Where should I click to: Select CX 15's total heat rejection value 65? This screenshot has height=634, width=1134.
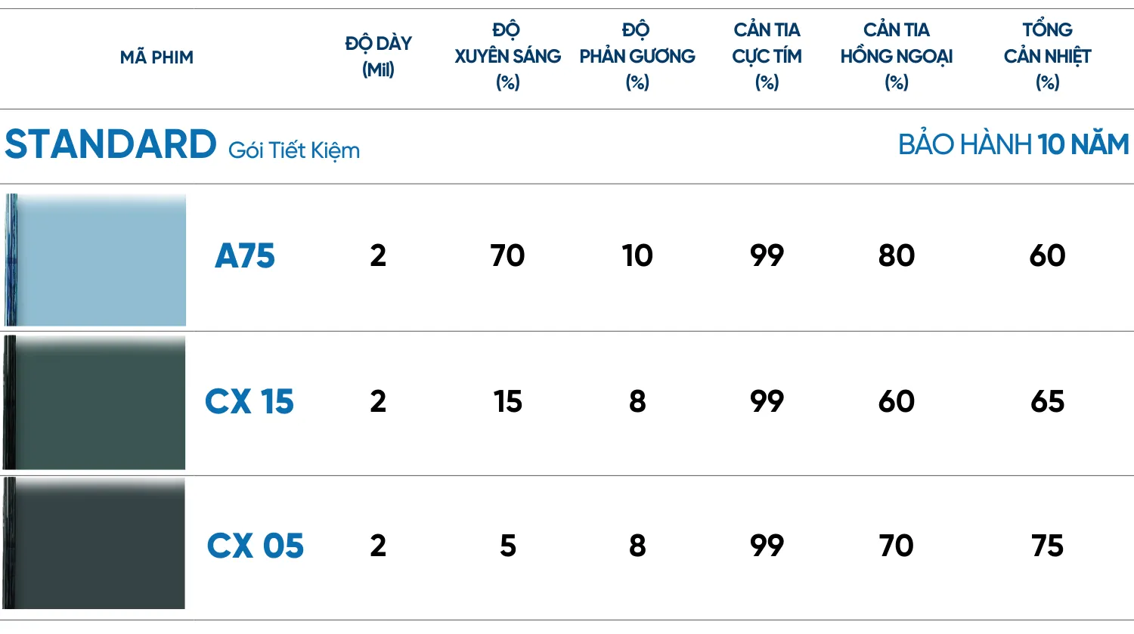pyautogui.click(x=1047, y=402)
